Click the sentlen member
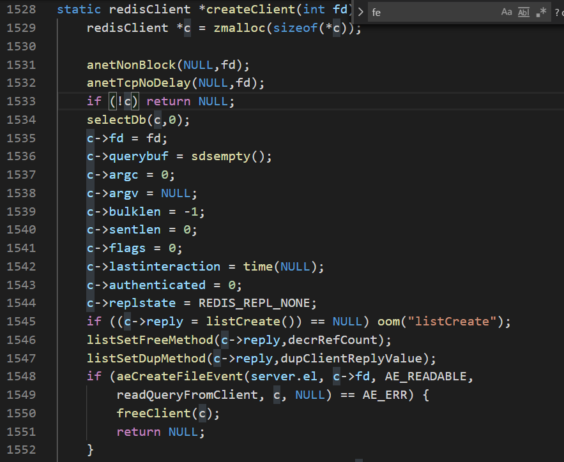This screenshot has height=462, width=564. tap(135, 230)
